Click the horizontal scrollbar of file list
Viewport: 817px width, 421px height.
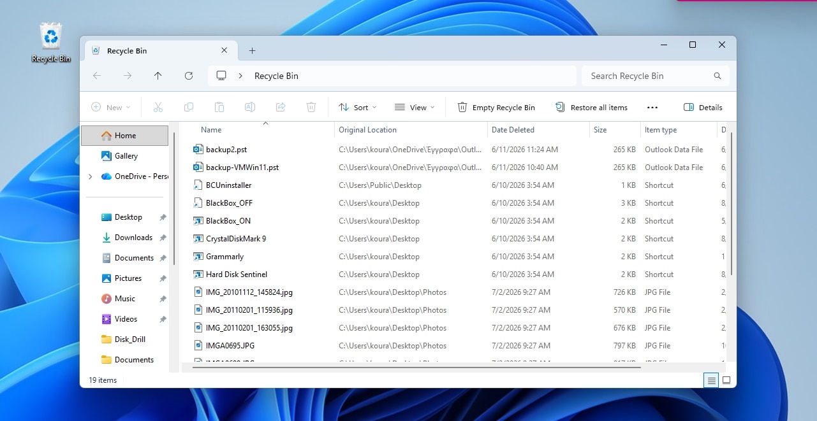click(417, 367)
